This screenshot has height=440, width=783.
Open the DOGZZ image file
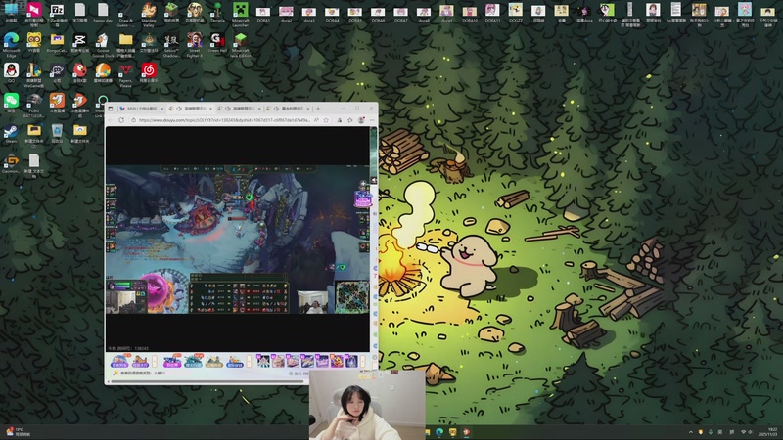point(516,12)
